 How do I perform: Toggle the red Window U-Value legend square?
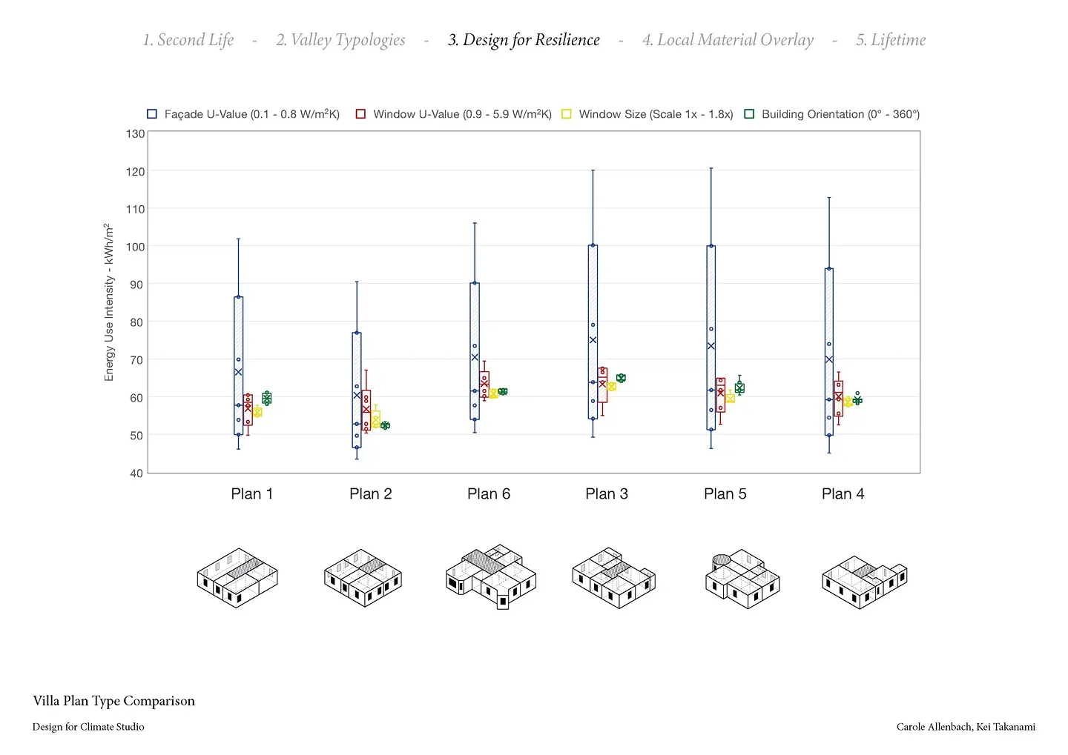click(360, 114)
